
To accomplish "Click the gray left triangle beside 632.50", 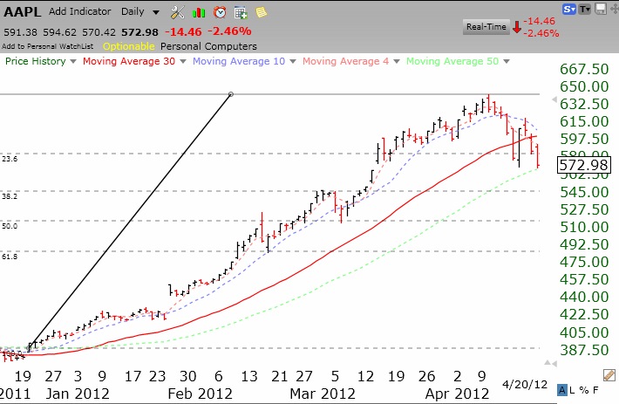I will tap(554, 100).
